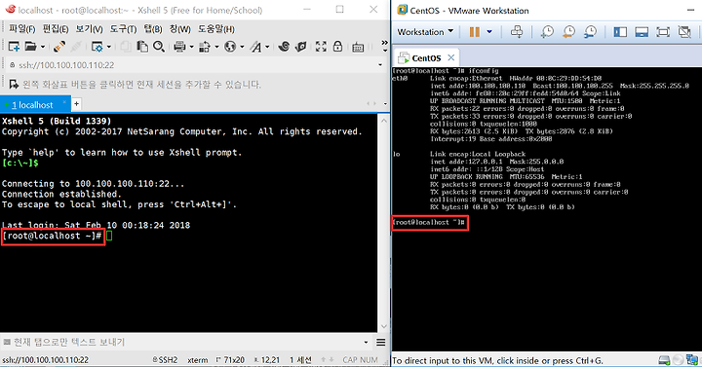The image size is (702, 367).
Task: Open the 편집(E) menu
Action: [x=56, y=29]
